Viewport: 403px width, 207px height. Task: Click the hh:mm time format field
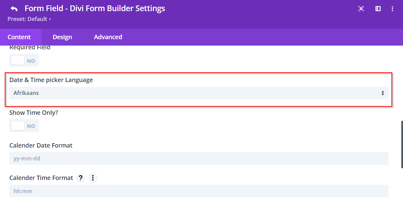(198, 191)
